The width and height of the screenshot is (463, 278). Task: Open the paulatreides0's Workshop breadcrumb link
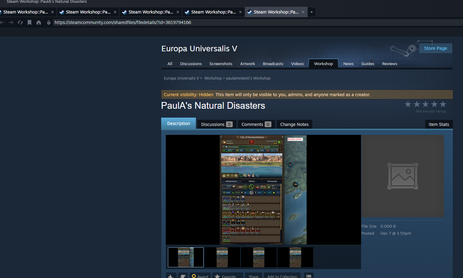pyautogui.click(x=248, y=78)
